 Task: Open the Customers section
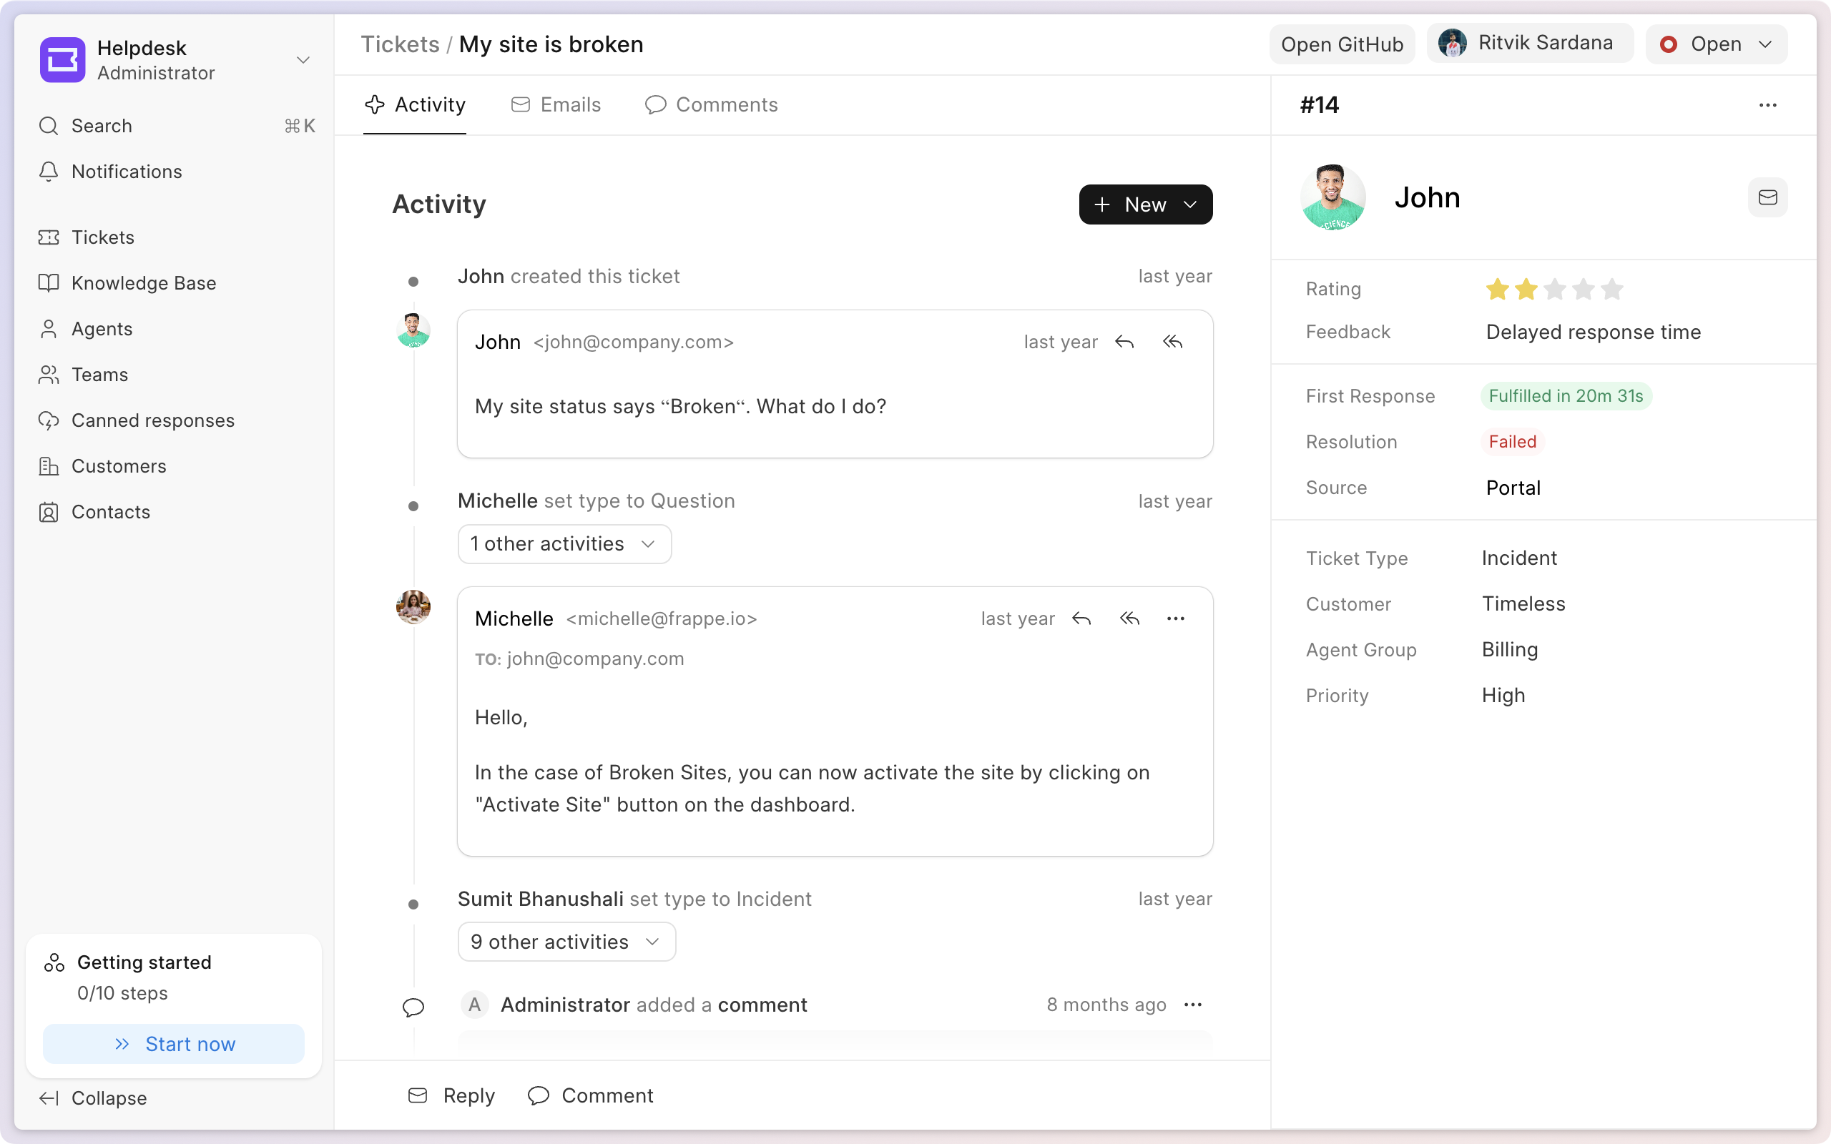[x=119, y=466]
